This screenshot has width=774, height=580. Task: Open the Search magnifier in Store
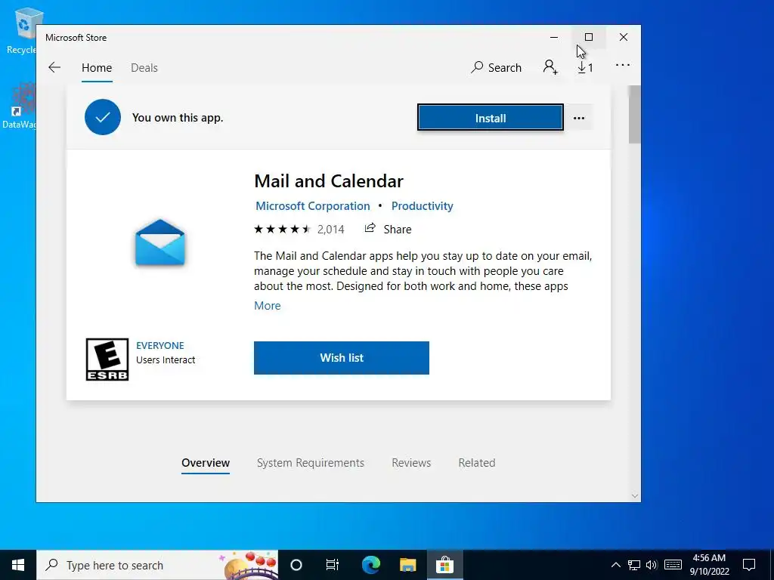click(496, 67)
